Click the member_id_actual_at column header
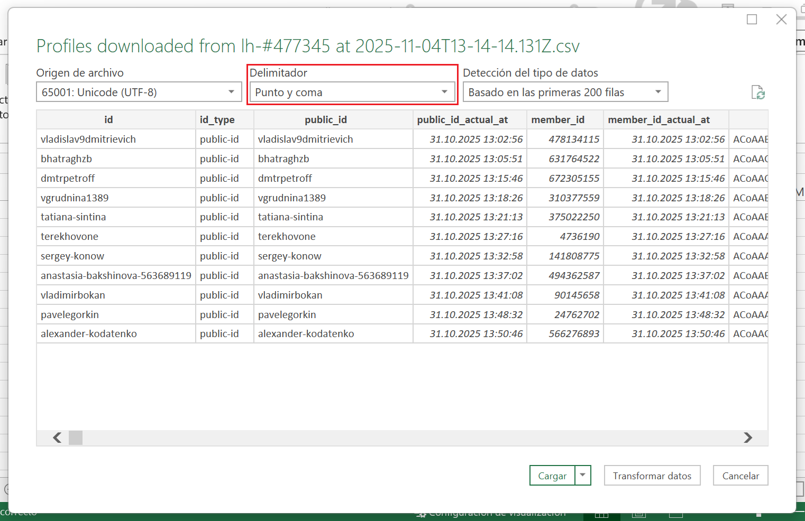The width and height of the screenshot is (805, 521). (658, 120)
